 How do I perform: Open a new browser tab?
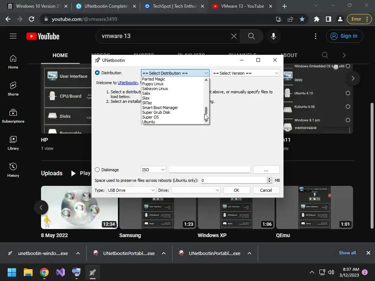(284, 6)
